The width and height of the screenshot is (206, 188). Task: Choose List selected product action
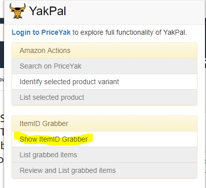tap(105, 97)
